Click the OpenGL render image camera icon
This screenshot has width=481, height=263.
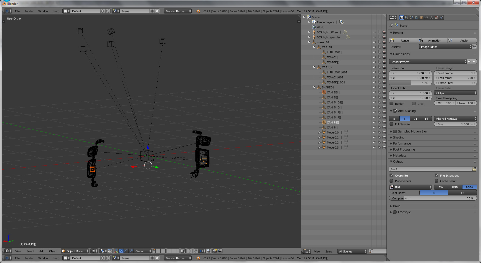tap(215, 251)
